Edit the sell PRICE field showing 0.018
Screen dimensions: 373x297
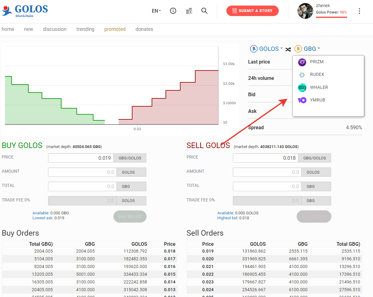pos(266,158)
